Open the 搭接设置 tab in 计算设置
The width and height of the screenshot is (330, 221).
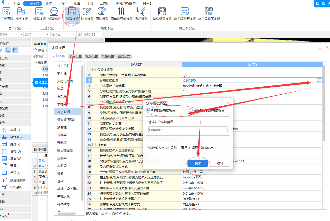tap(108, 56)
